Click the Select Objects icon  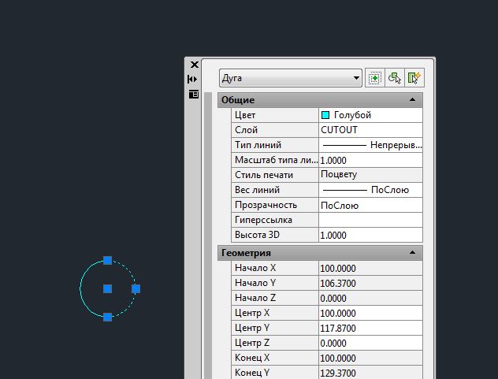396,78
